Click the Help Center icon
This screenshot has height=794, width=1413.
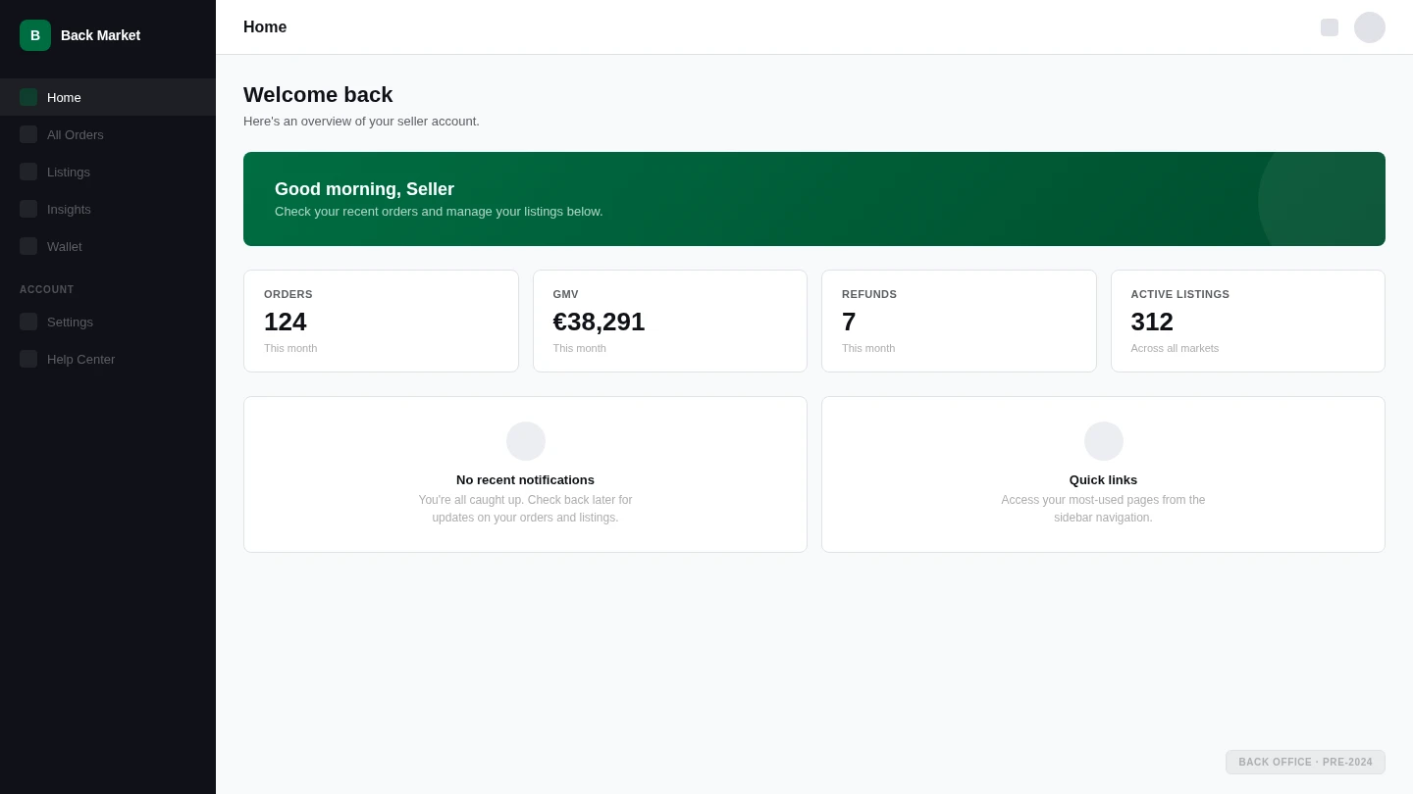click(x=28, y=359)
